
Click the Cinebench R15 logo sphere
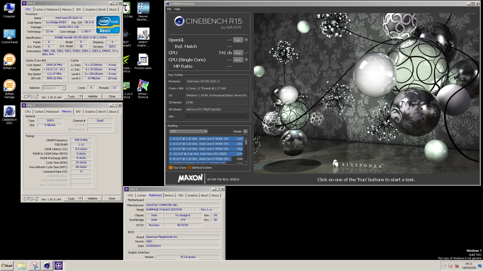click(x=179, y=21)
